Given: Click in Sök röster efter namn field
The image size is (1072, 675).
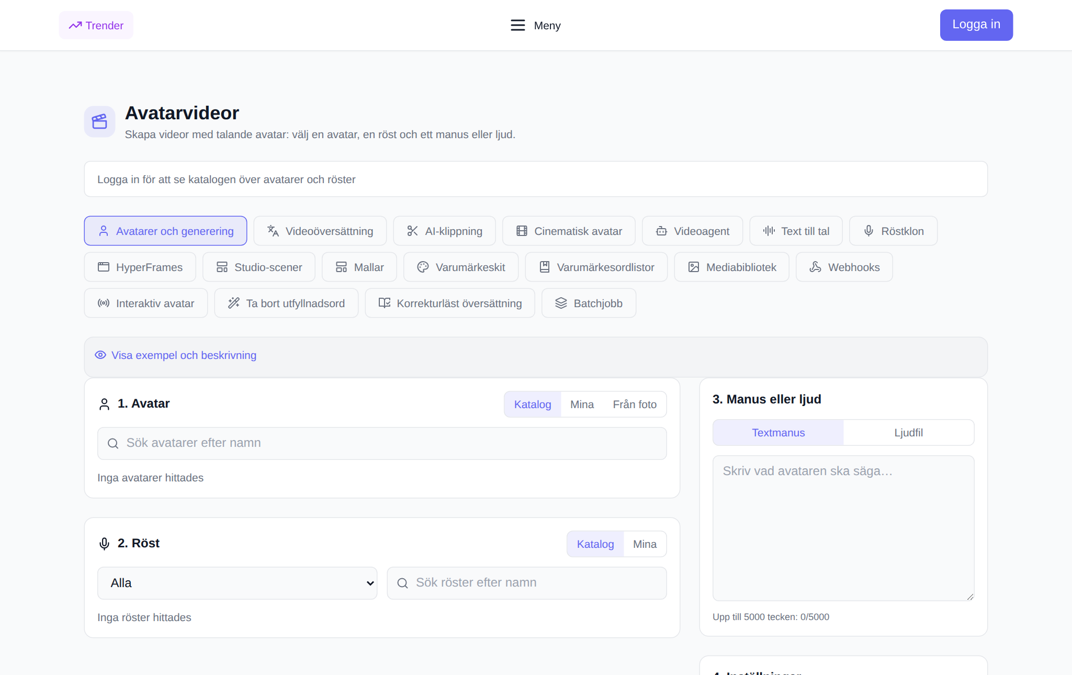Looking at the screenshot, I should click(526, 583).
